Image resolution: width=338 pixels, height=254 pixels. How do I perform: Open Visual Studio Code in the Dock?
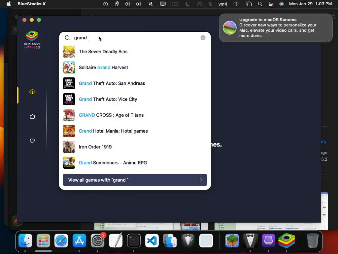tap(152, 240)
